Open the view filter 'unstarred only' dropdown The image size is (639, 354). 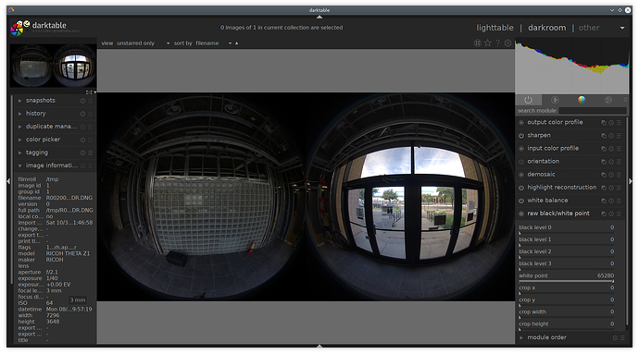pyautogui.click(x=143, y=43)
